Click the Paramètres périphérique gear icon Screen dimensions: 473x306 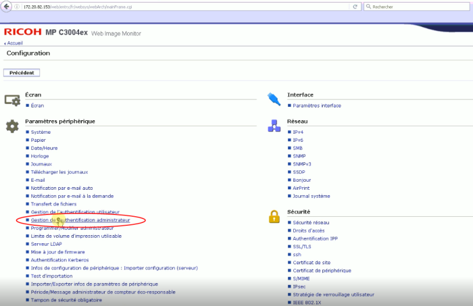[12, 126]
